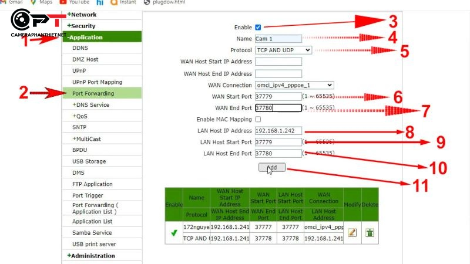Open the Gmail bookmark in bookmarks bar
Image resolution: width=470 pixels, height=264 pixels.
click(15, 2)
